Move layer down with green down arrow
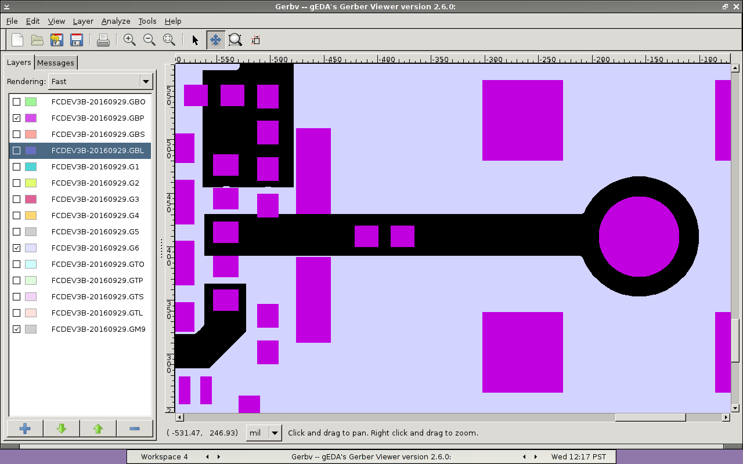743x464 pixels. tap(62, 429)
